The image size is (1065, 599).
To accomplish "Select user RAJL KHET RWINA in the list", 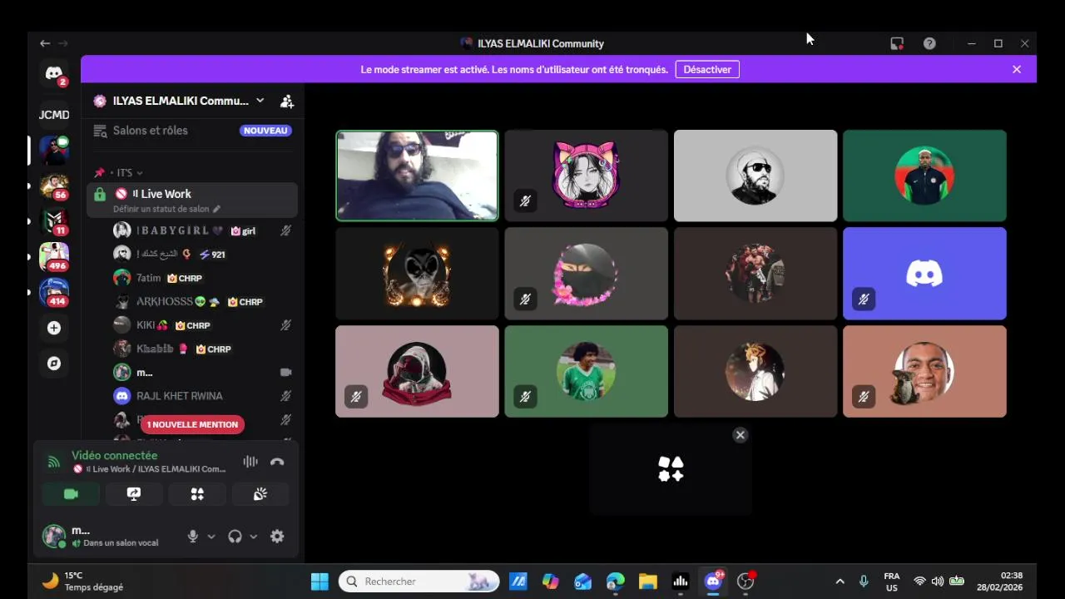I will (x=203, y=396).
